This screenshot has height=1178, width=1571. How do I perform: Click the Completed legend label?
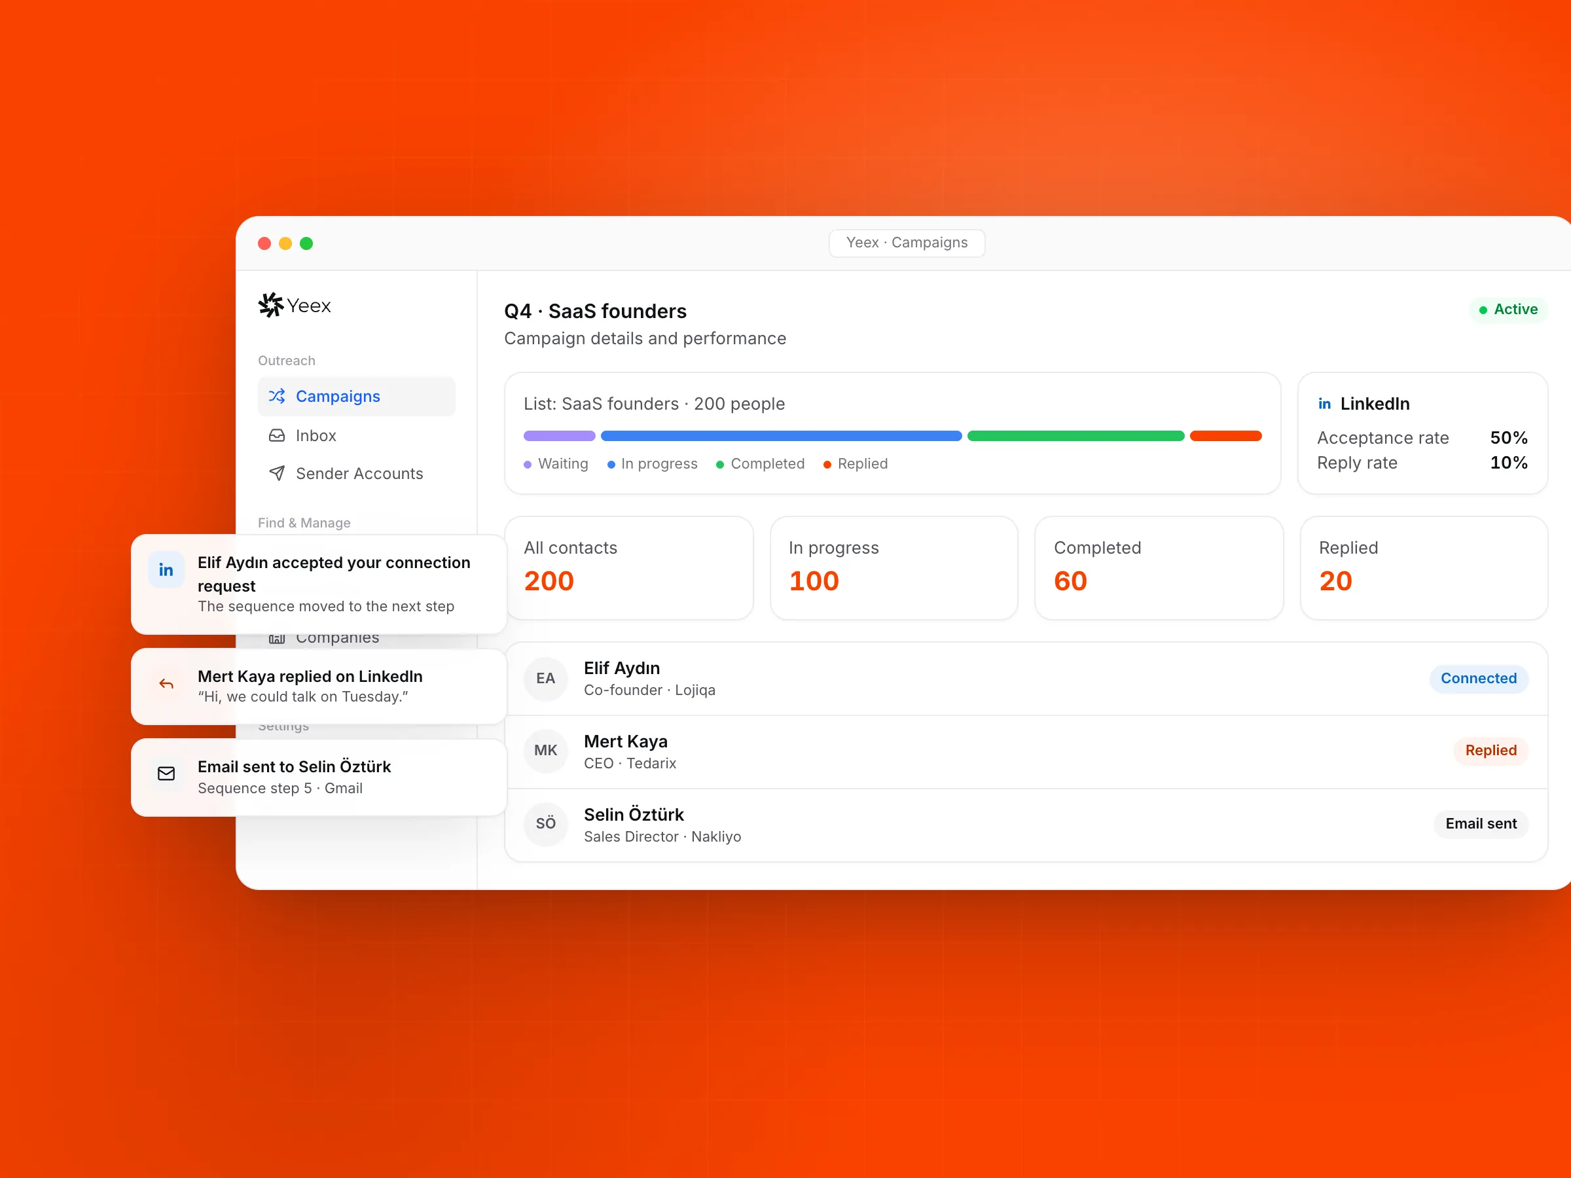(768, 463)
